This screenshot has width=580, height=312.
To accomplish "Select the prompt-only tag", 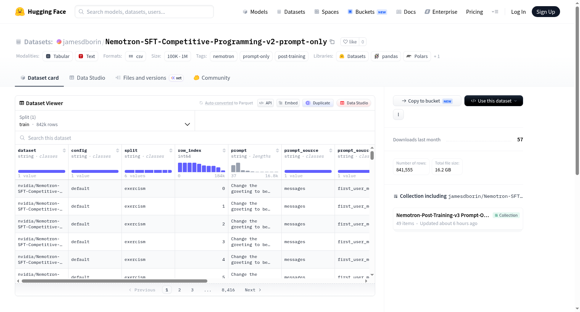I will (256, 56).
